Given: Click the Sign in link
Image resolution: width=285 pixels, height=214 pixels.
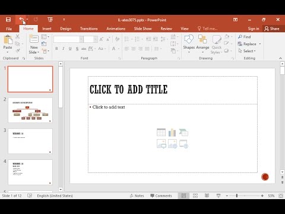Looking at the screenshot, I should (x=254, y=29).
